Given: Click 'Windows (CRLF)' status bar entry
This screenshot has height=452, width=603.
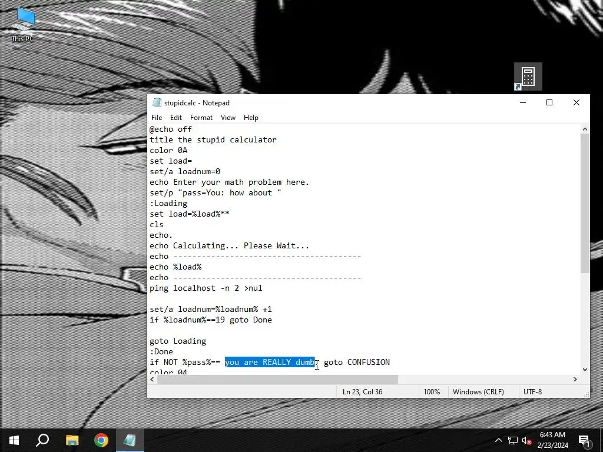Looking at the screenshot, I should [x=478, y=391].
